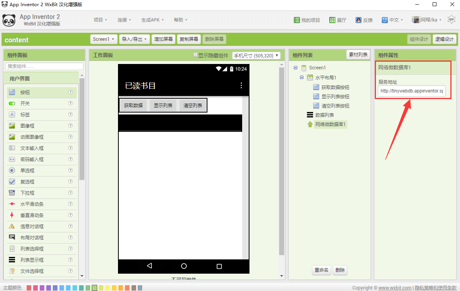
Task: Switch to 逻辑设计 blocks view
Action: point(444,39)
